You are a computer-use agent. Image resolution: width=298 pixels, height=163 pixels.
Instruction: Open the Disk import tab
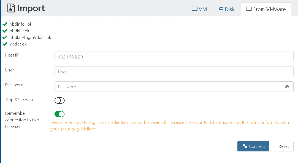click(x=227, y=9)
